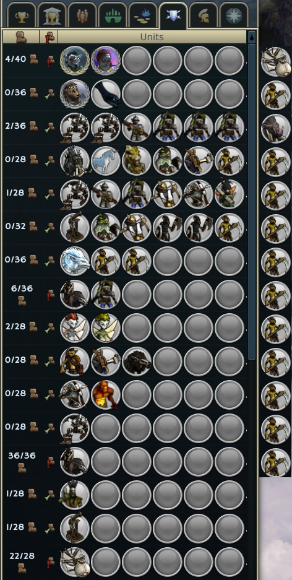Image resolution: width=292 pixels, height=580 pixels.
Task: Select the Spartan helmet tab
Action: [x=204, y=15]
